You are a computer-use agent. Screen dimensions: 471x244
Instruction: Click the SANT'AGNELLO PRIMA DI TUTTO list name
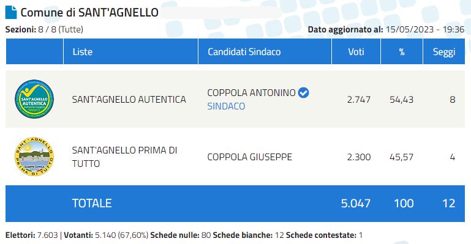click(124, 157)
